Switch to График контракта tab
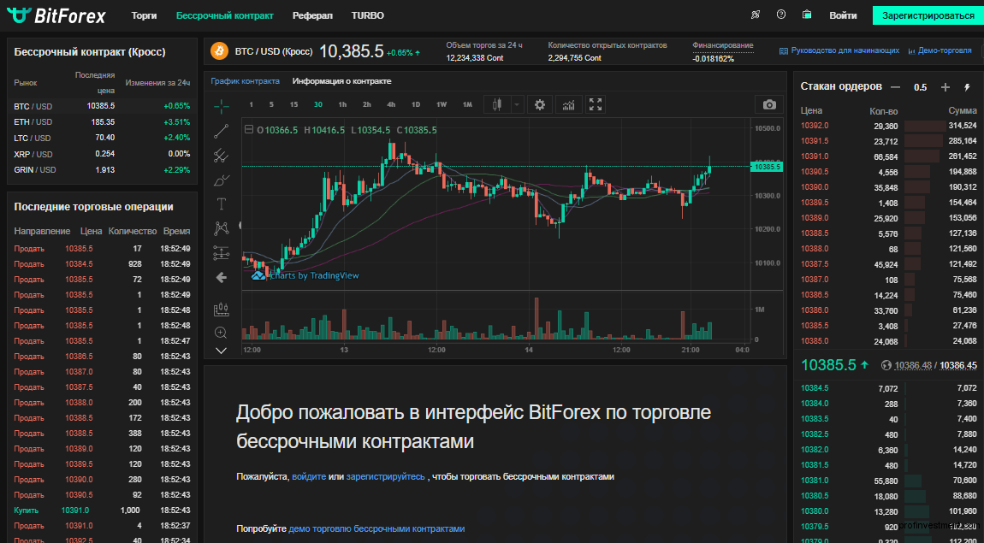 [246, 81]
